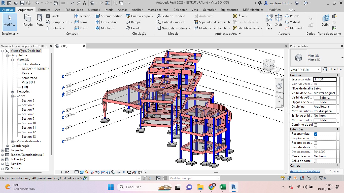Screen dimensions: 344x193
Task: Activate the Mansarda dormer tool
Action: 294,28
